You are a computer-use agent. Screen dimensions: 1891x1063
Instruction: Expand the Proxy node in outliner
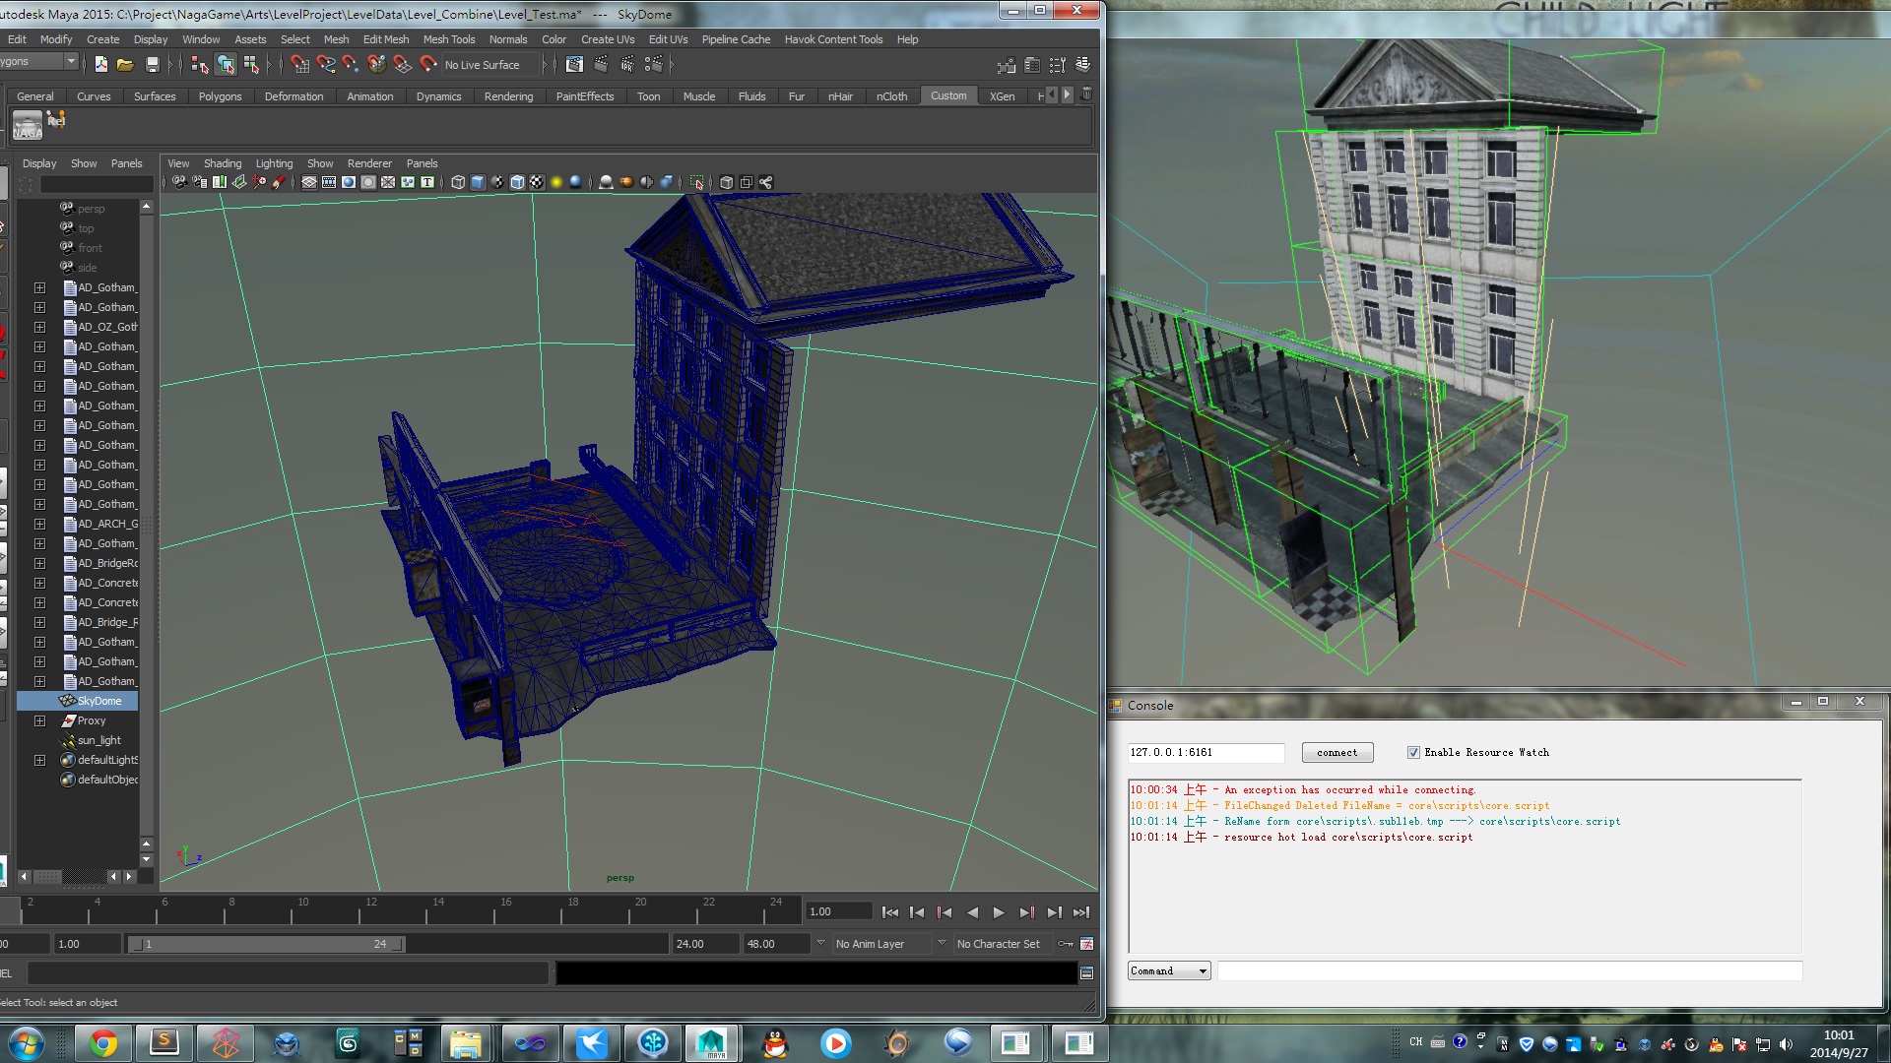coord(39,720)
